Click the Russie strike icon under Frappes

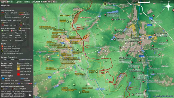(x=13, y=89)
